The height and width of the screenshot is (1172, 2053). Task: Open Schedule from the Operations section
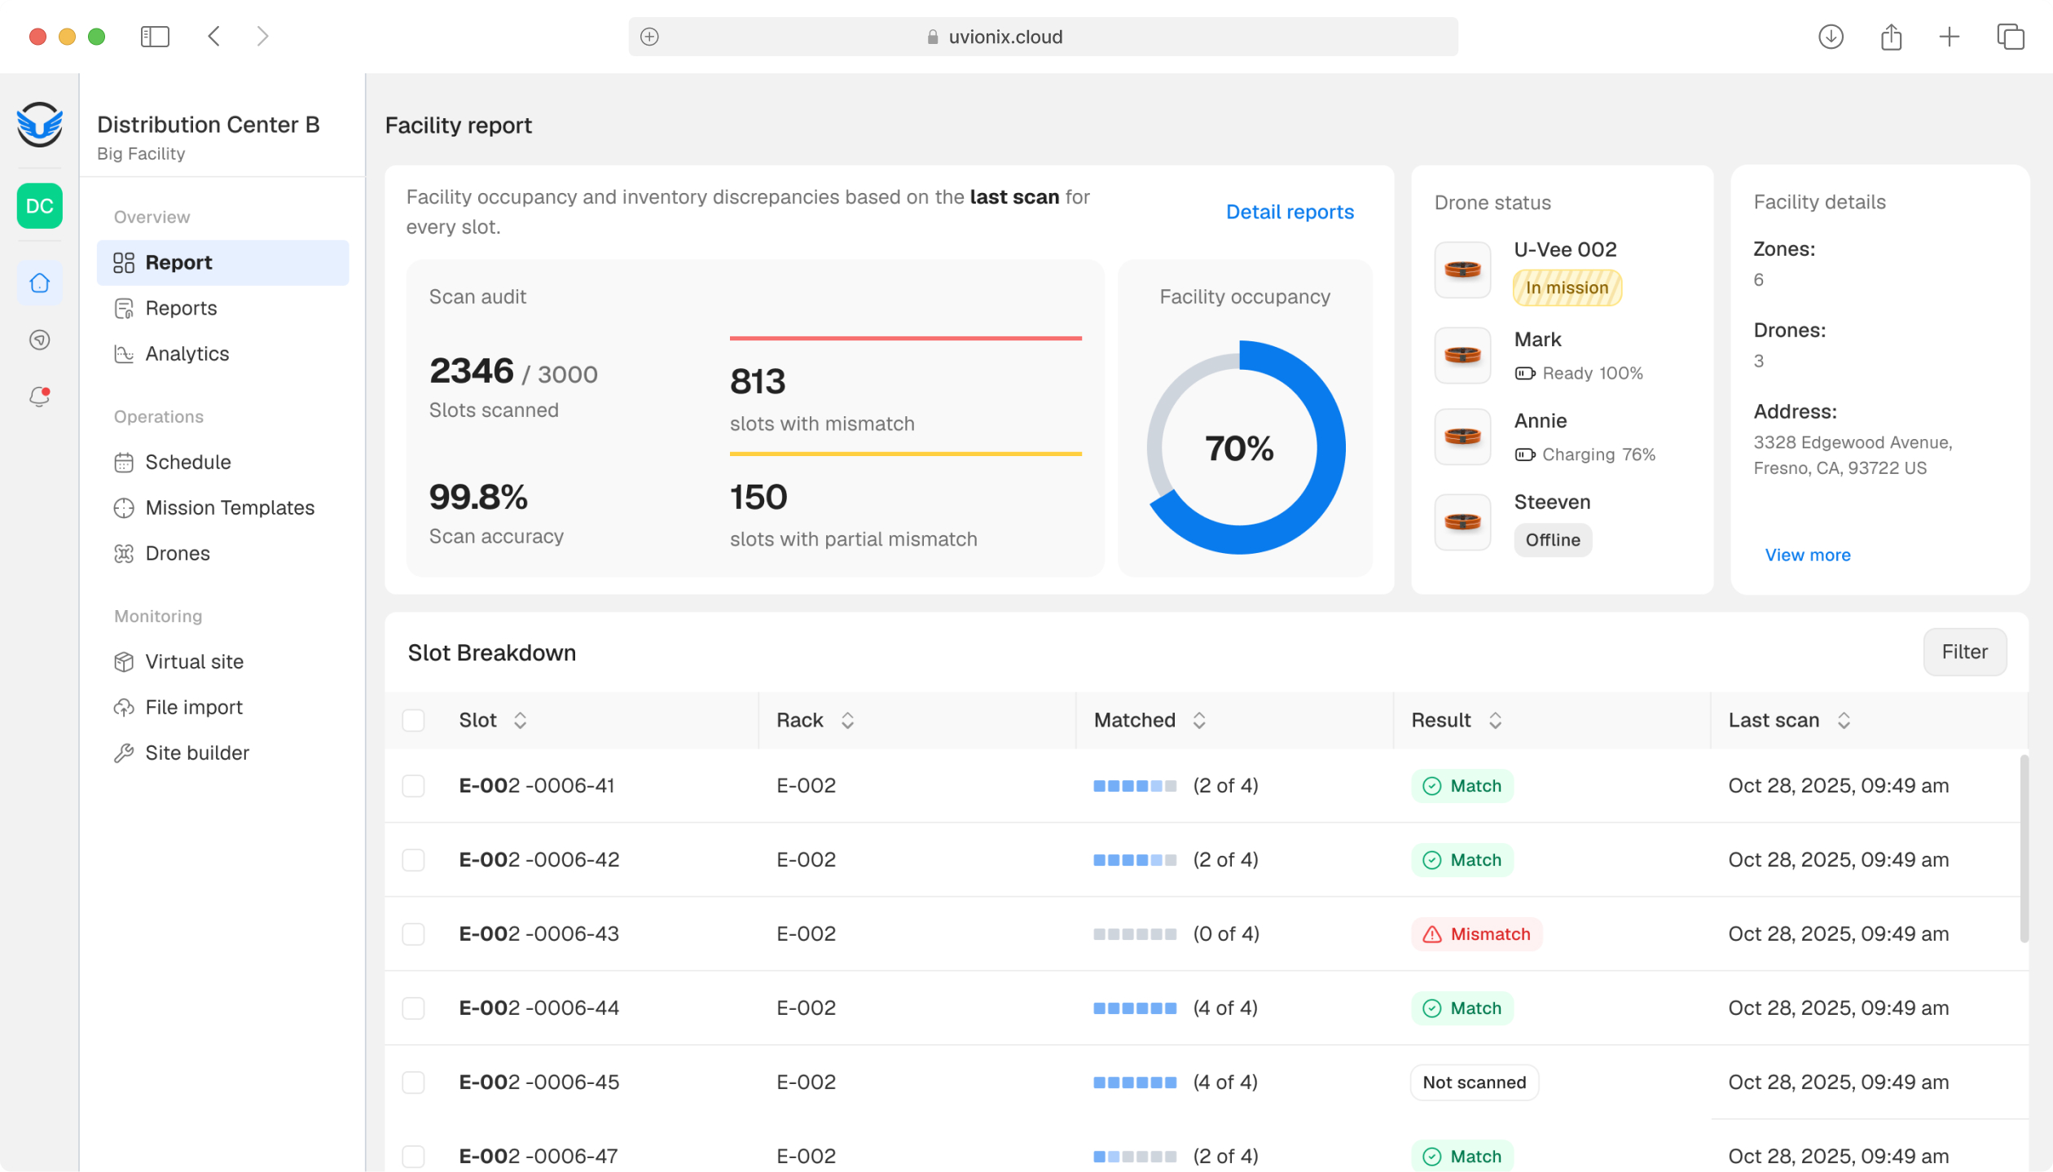pos(187,462)
